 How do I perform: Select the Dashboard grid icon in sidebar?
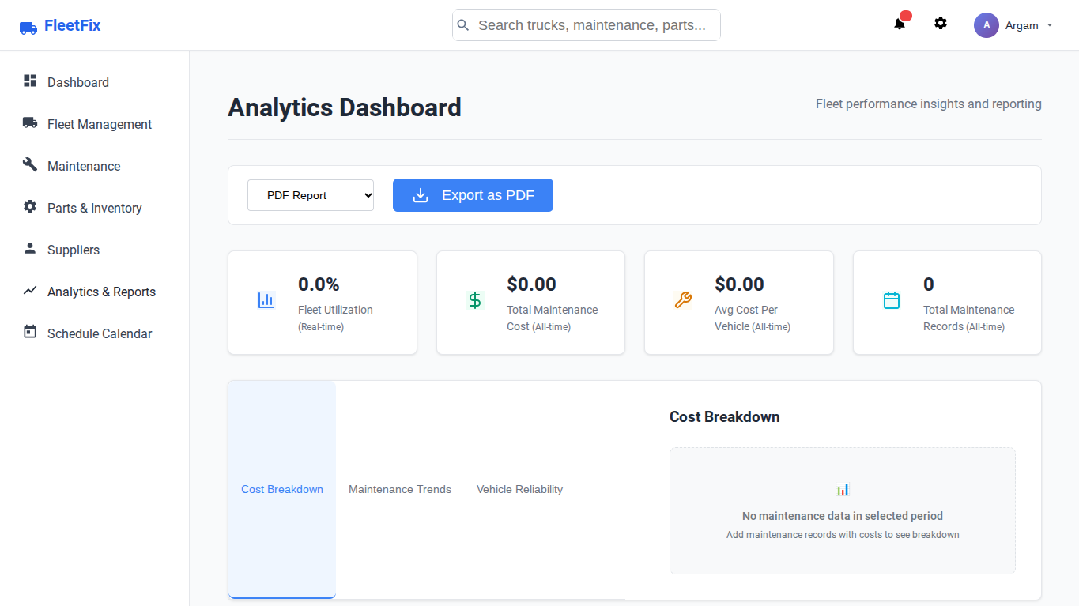[x=29, y=81]
